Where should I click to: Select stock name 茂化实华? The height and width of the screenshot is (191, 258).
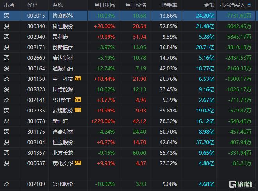click(x=63, y=163)
